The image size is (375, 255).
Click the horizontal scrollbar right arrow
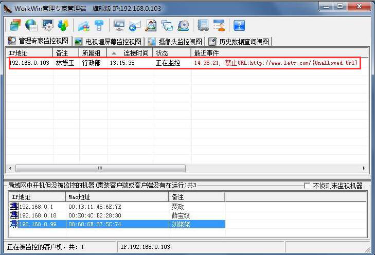[364, 168]
